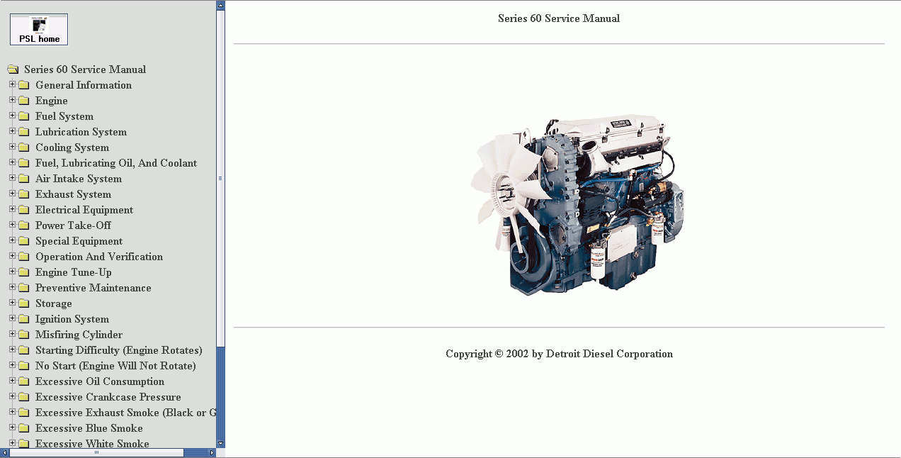The width and height of the screenshot is (901, 458).
Task: Click the Storage folder icon
Action: [x=24, y=303]
